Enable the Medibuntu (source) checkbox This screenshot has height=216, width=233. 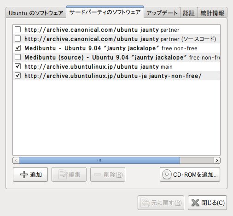coord(18,57)
